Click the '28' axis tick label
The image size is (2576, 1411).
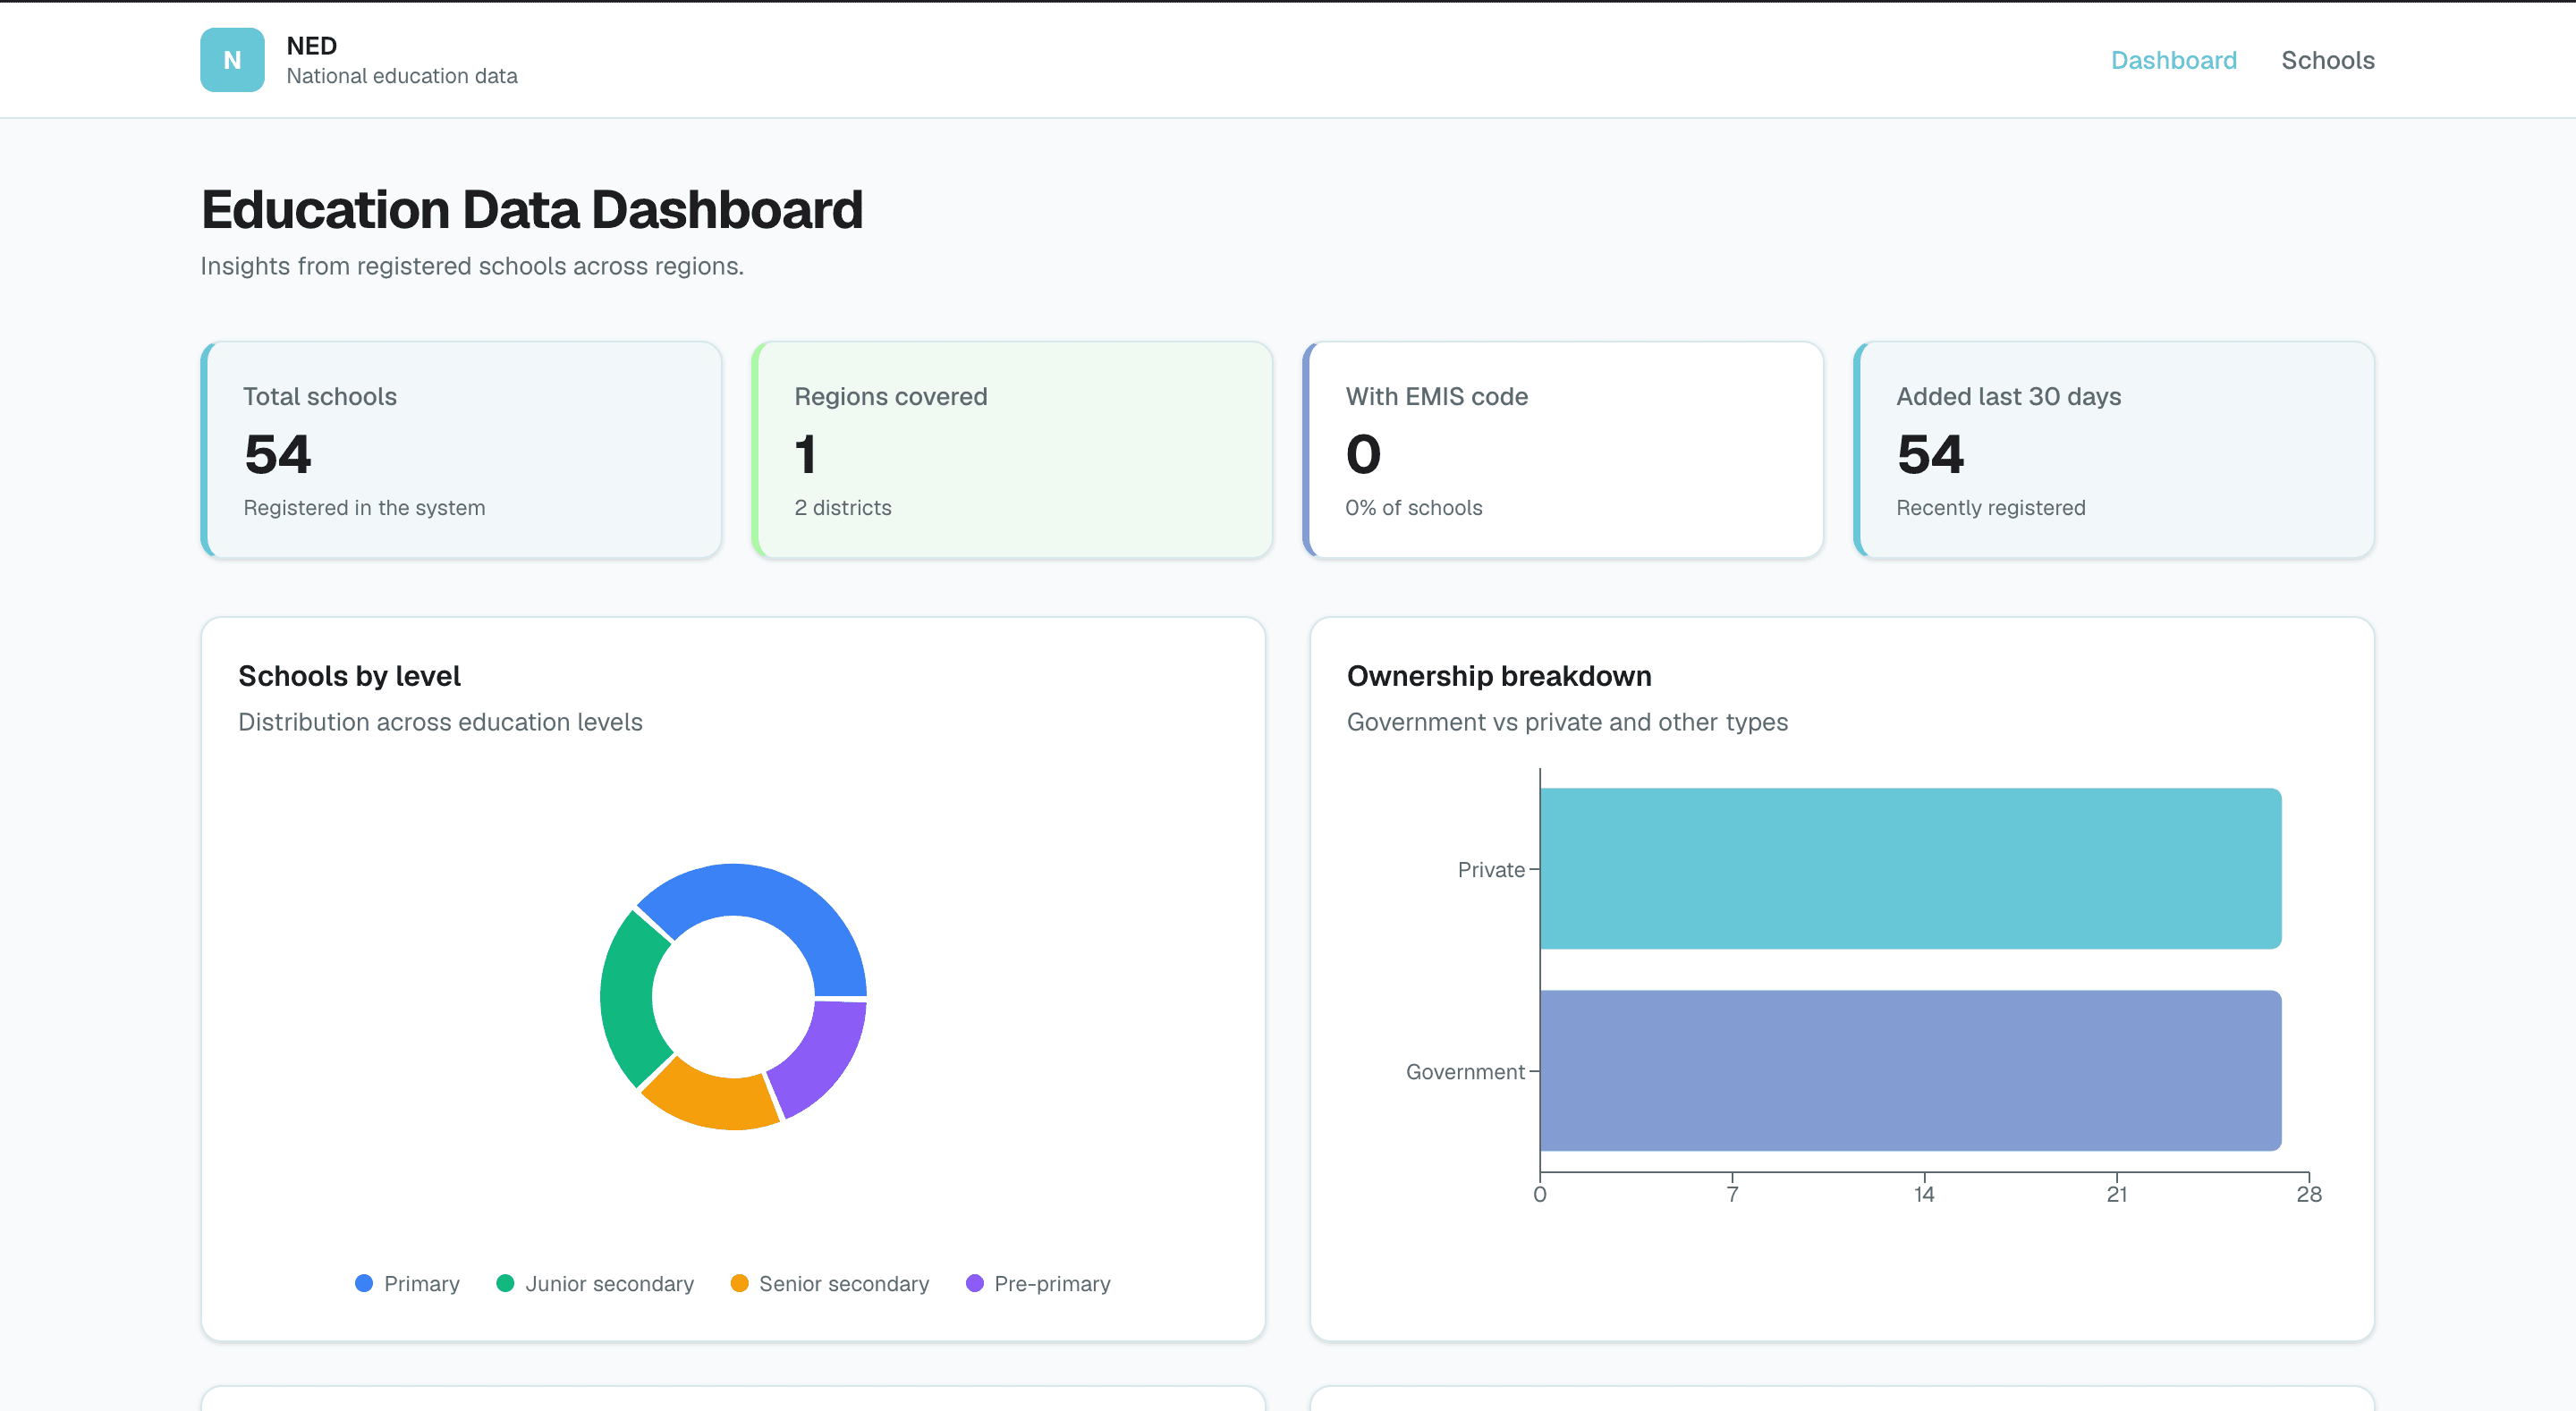click(2308, 1194)
